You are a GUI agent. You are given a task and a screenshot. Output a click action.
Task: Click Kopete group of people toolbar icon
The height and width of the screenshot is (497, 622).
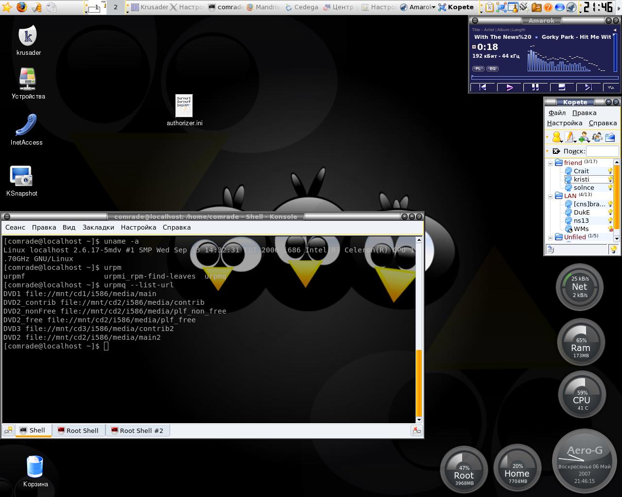click(x=597, y=137)
